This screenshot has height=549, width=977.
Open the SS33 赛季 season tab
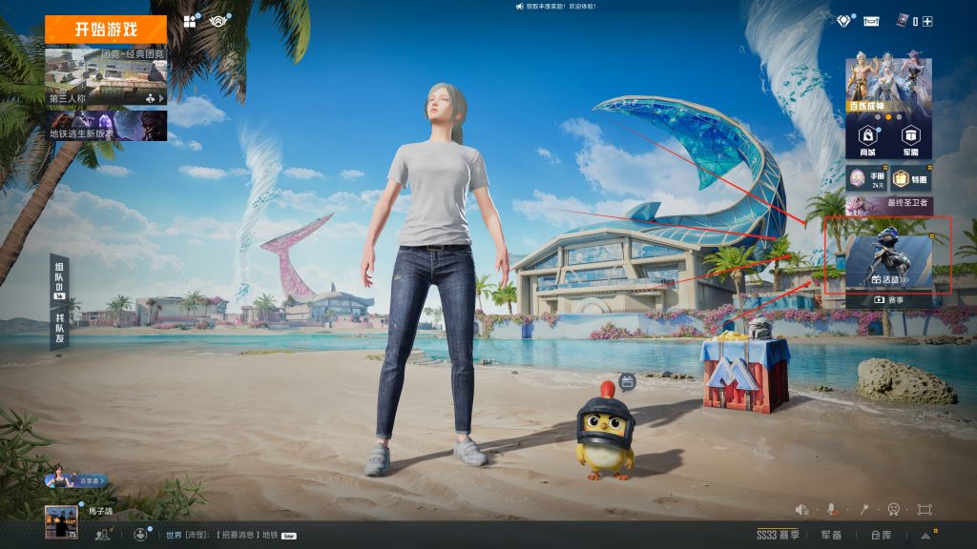pyautogui.click(x=778, y=535)
